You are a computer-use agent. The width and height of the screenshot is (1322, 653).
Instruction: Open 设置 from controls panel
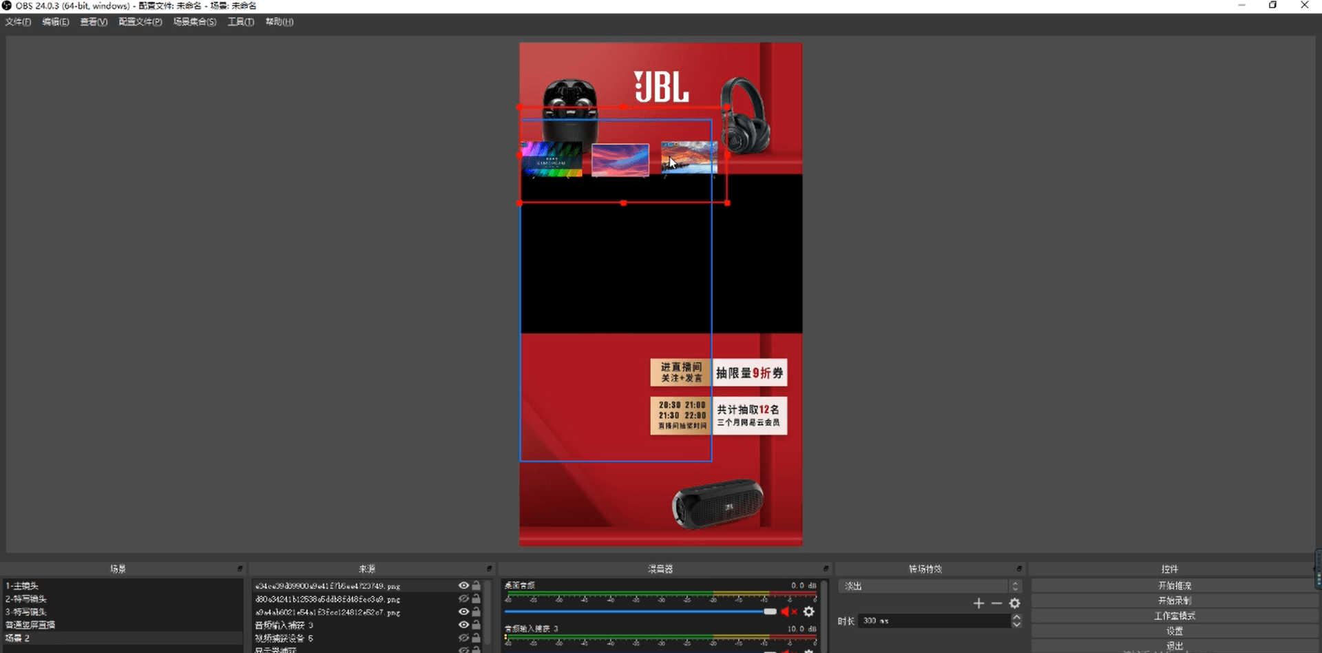pyautogui.click(x=1174, y=631)
